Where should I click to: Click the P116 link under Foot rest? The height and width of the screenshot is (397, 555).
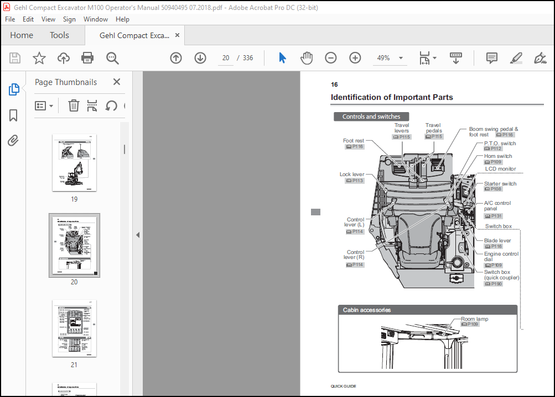[354, 146]
